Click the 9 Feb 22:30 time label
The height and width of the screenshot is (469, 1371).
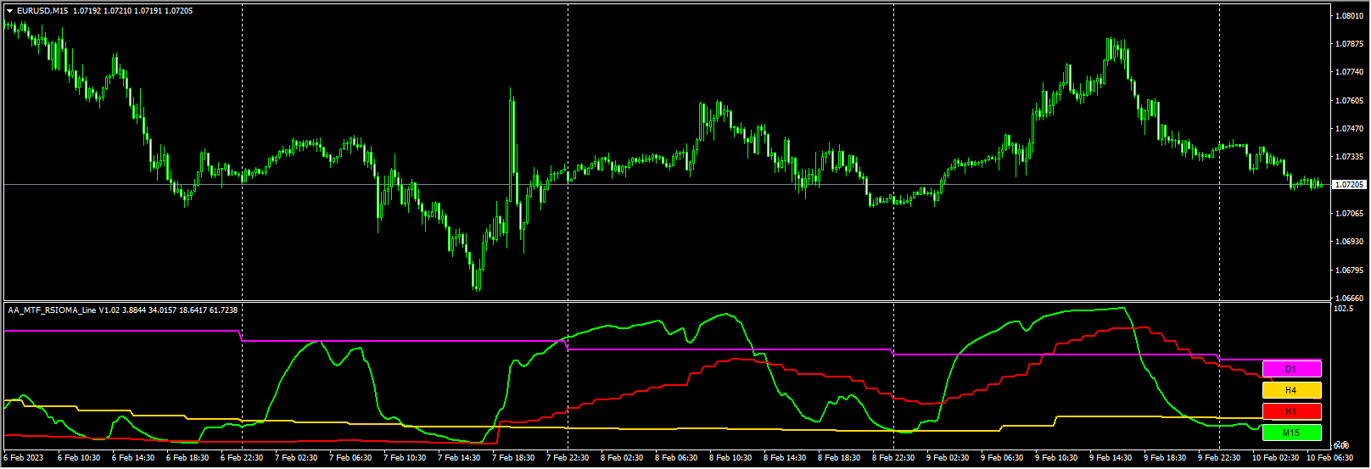coord(1219,458)
